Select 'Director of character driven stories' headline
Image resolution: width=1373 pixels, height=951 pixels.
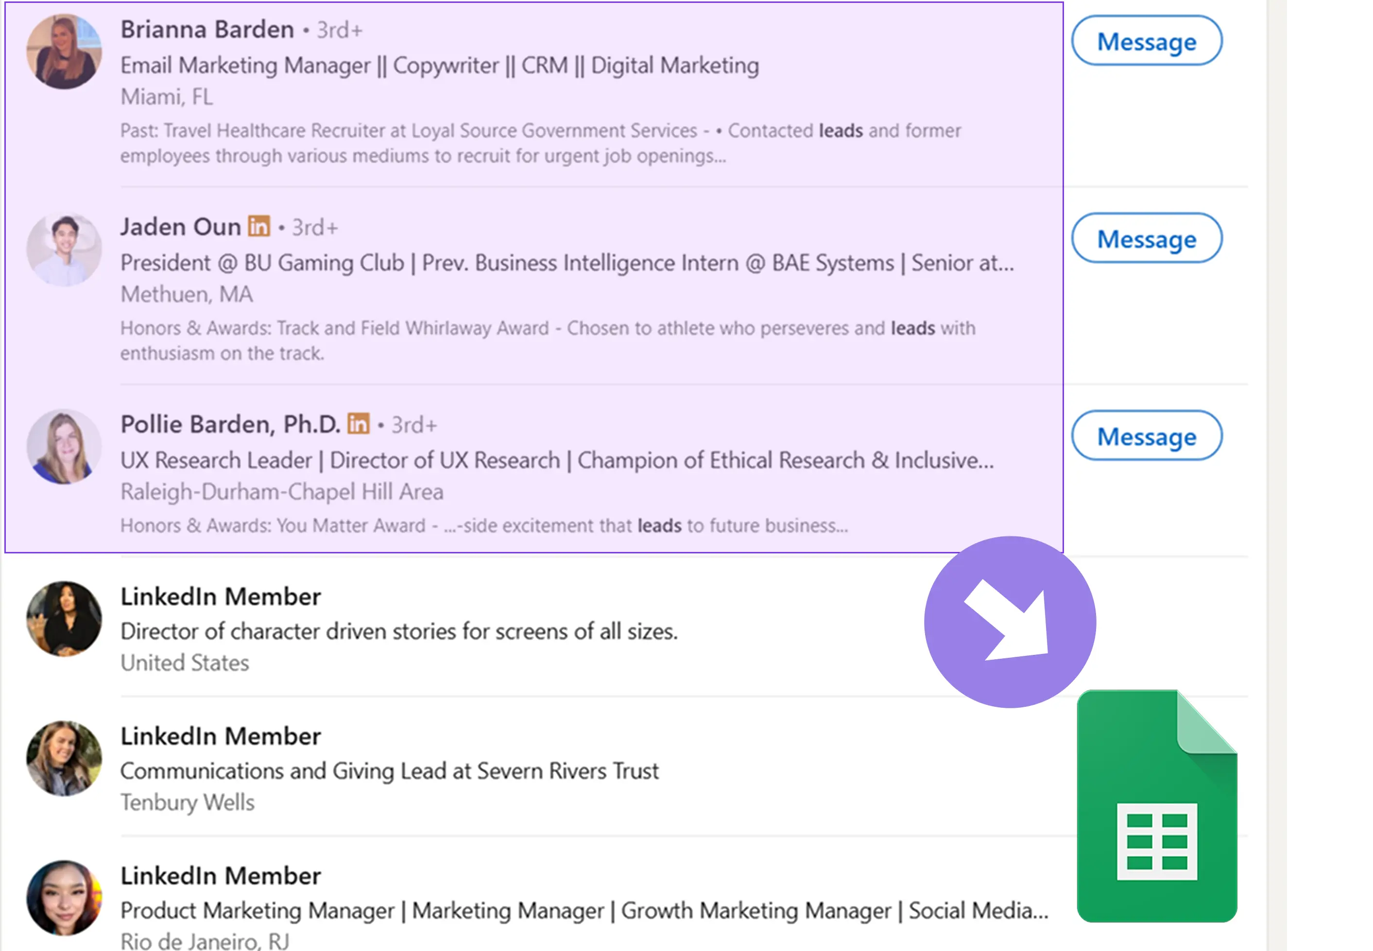pyautogui.click(x=399, y=631)
